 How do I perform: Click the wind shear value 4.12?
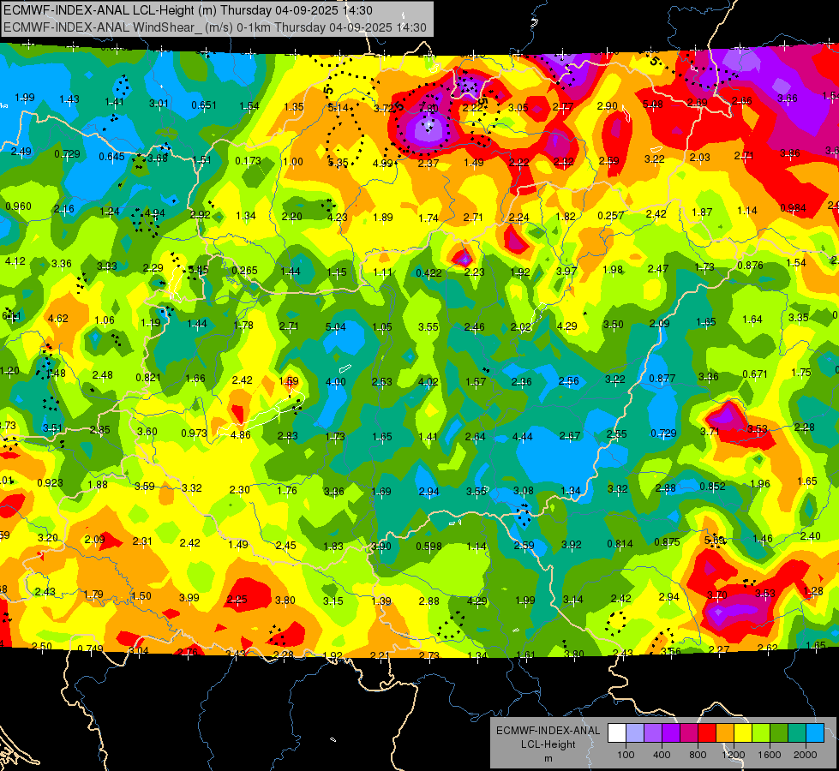(15, 261)
